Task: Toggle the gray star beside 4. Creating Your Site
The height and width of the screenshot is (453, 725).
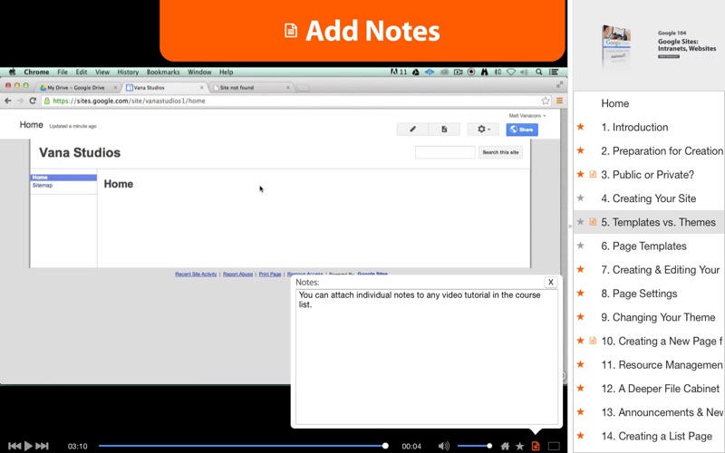Action: tap(581, 198)
